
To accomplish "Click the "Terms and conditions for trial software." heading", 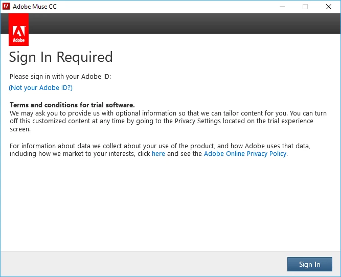I will pyautogui.click(x=72, y=105).
